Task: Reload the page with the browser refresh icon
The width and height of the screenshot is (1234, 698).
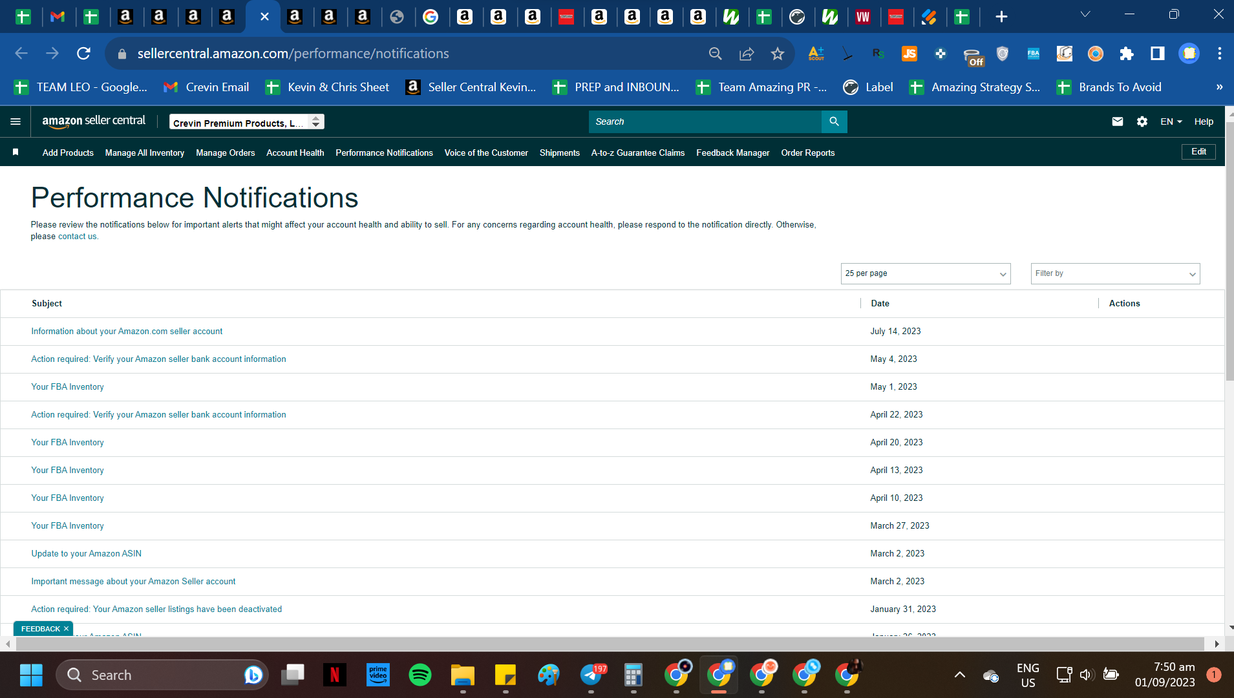Action: click(83, 54)
